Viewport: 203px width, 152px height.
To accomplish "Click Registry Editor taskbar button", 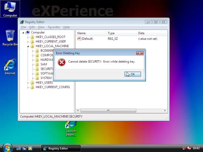I will pos(61,148).
